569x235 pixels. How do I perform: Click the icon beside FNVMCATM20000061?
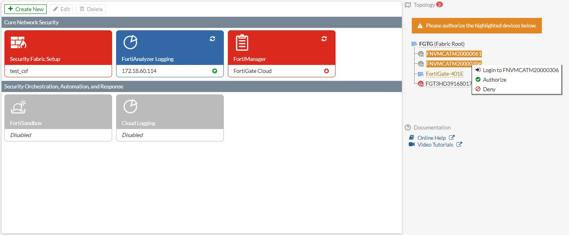[x=421, y=54]
